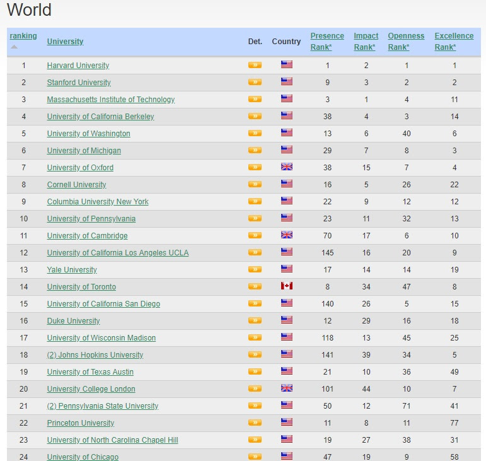
Task: Click details arrow for Columbia University New York
Action: pyautogui.click(x=255, y=202)
